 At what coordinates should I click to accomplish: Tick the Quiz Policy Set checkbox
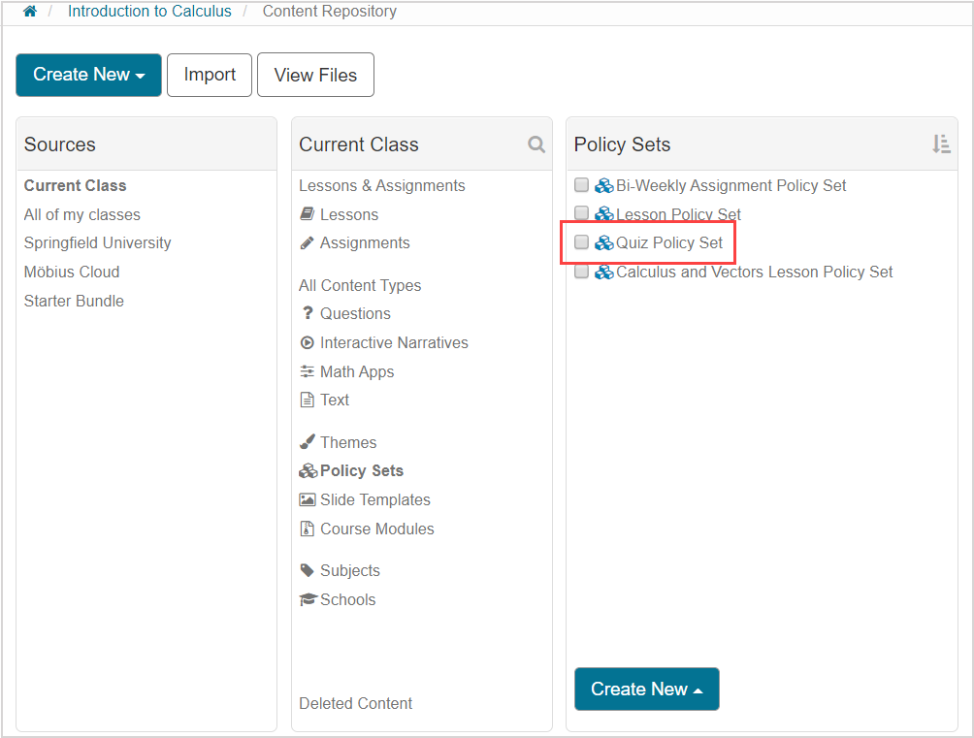tap(581, 242)
